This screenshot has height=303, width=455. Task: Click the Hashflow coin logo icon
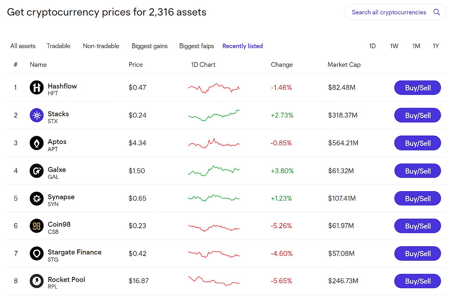(37, 88)
